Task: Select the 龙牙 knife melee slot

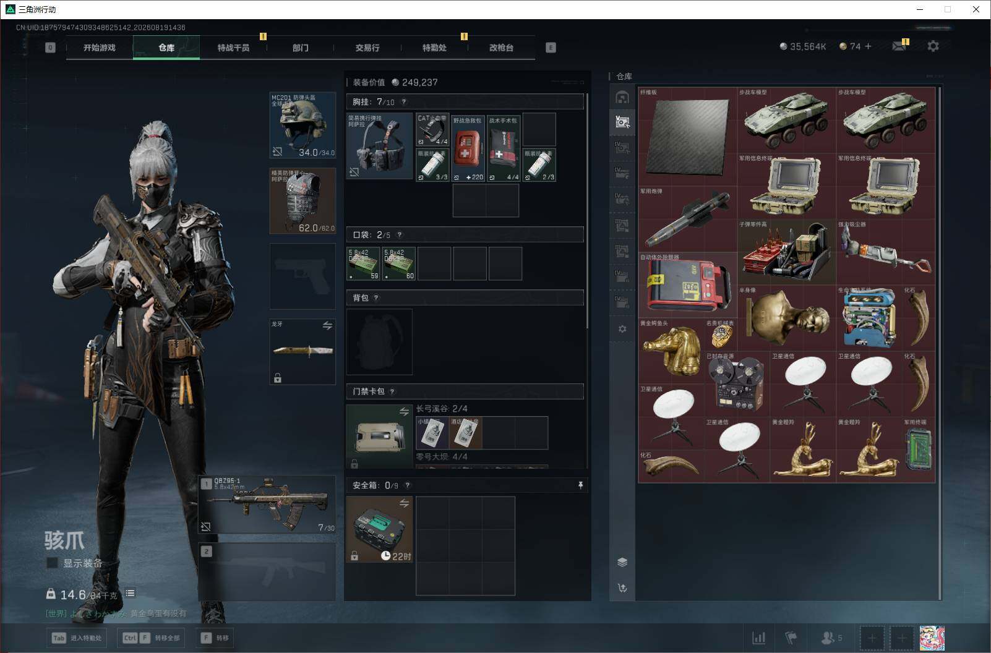Action: tap(303, 351)
